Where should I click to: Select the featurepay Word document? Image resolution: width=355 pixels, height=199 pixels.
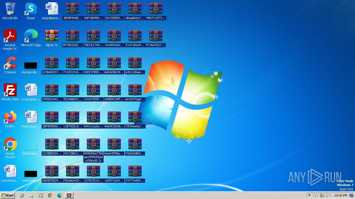click(x=31, y=120)
